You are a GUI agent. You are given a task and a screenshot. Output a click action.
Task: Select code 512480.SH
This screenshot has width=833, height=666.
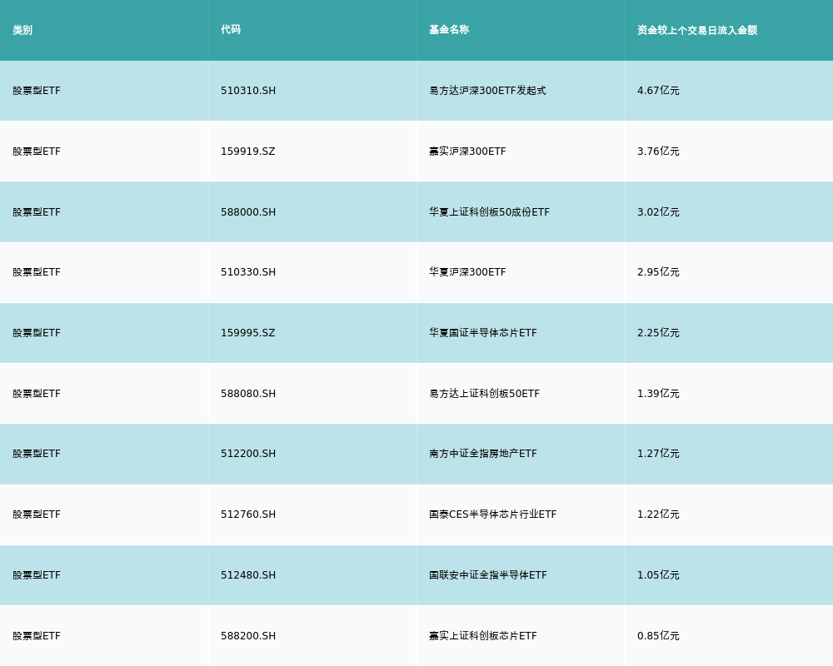248,575
